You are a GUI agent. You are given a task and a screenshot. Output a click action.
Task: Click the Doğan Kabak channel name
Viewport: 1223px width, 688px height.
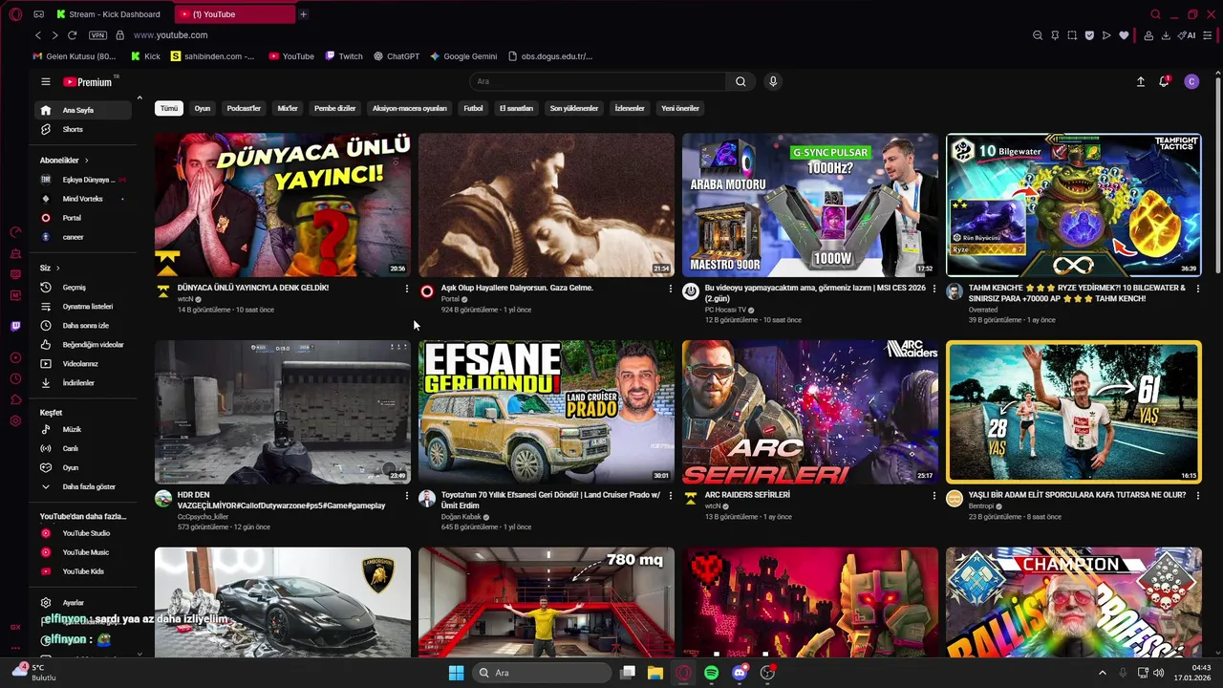461,517
